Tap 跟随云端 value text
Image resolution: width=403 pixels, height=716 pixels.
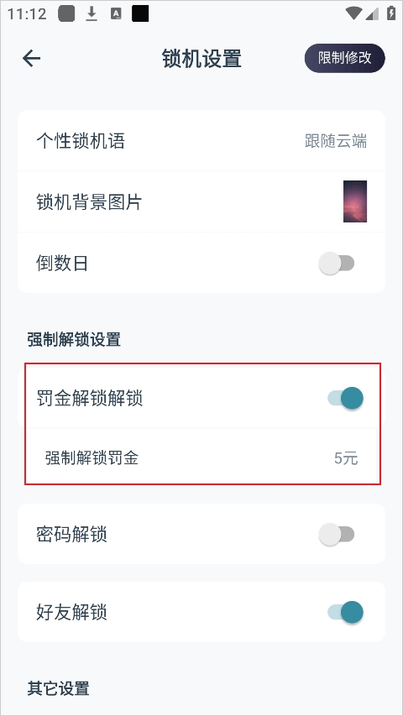click(335, 141)
